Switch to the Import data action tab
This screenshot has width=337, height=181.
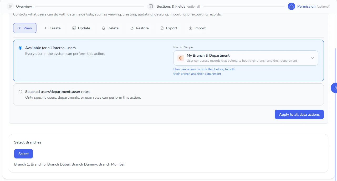point(197,28)
